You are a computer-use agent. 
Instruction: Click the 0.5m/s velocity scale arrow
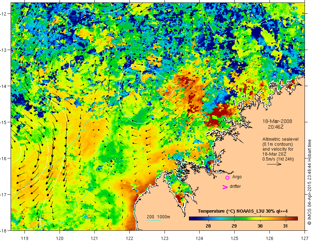tap(274, 164)
